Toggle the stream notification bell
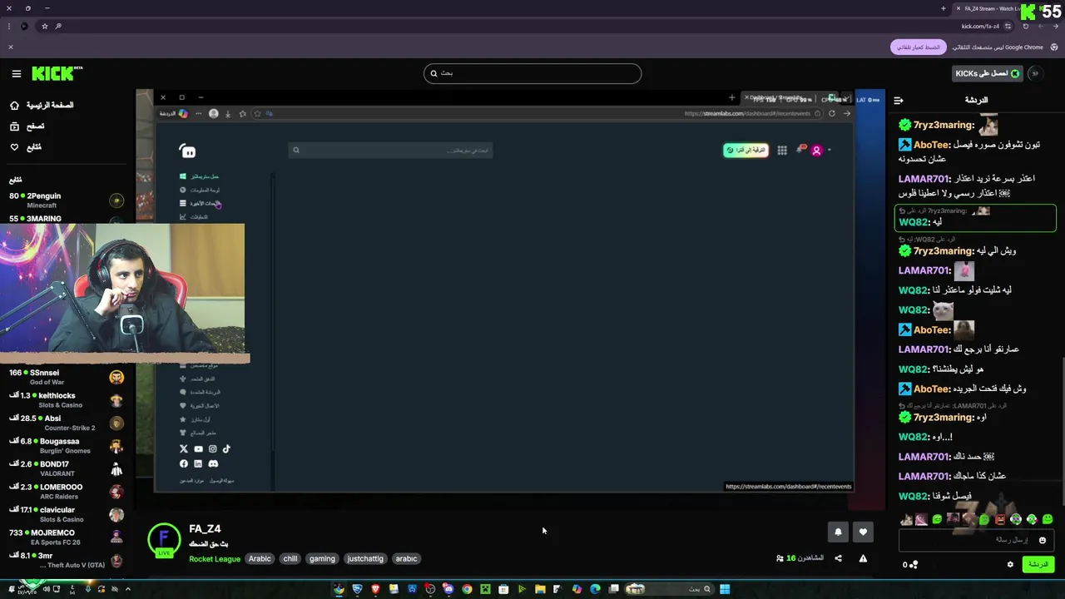 pos(838,532)
